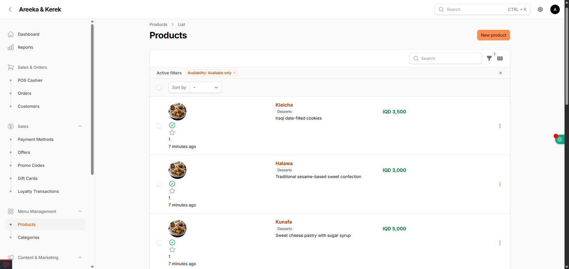Viewport: 569px width, 269px height.
Task: Open the Dashboard via its home icon
Action: (x=11, y=34)
